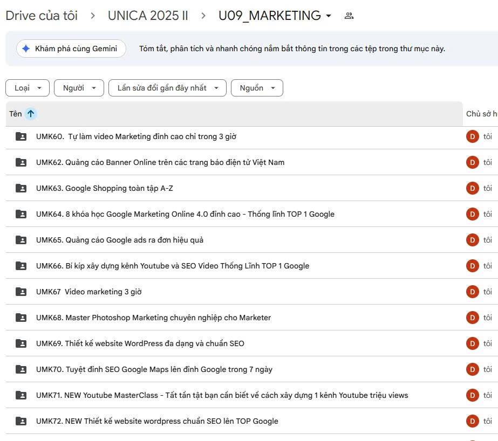Select UMK64 8 khóa học Google Marketing folder

click(x=185, y=214)
